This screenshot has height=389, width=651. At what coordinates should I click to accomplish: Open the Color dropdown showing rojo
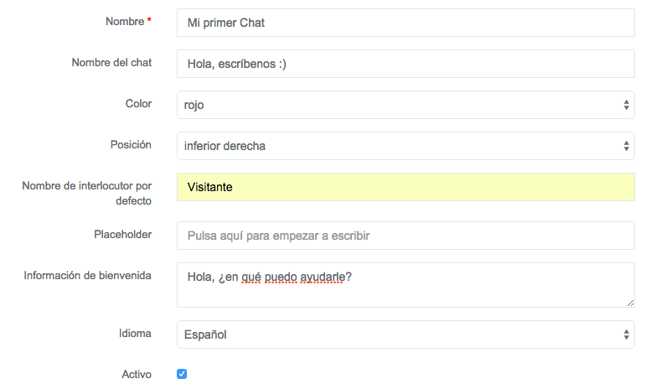tap(406, 105)
